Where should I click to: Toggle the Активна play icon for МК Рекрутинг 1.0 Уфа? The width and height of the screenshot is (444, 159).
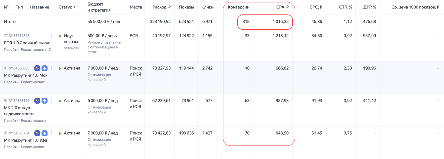click(60, 133)
